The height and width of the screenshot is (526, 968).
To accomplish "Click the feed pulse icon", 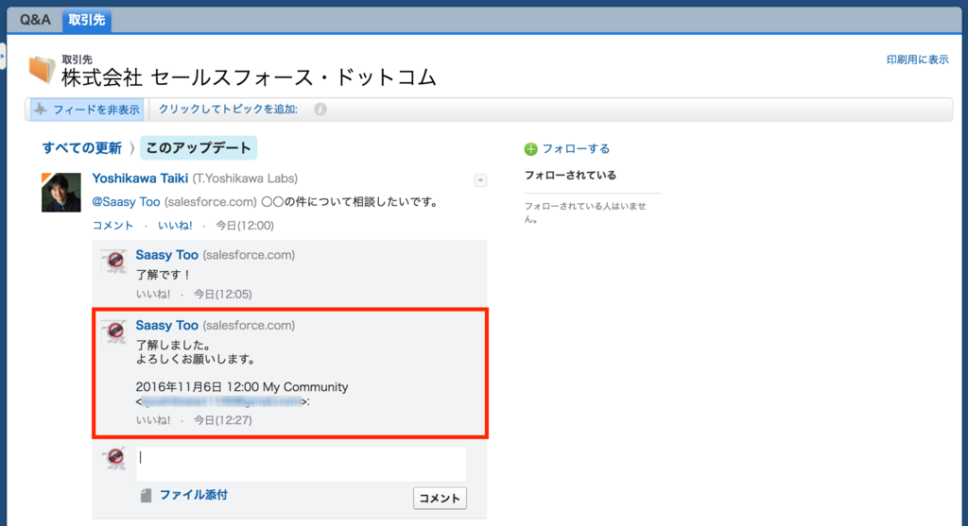I will coord(41,110).
